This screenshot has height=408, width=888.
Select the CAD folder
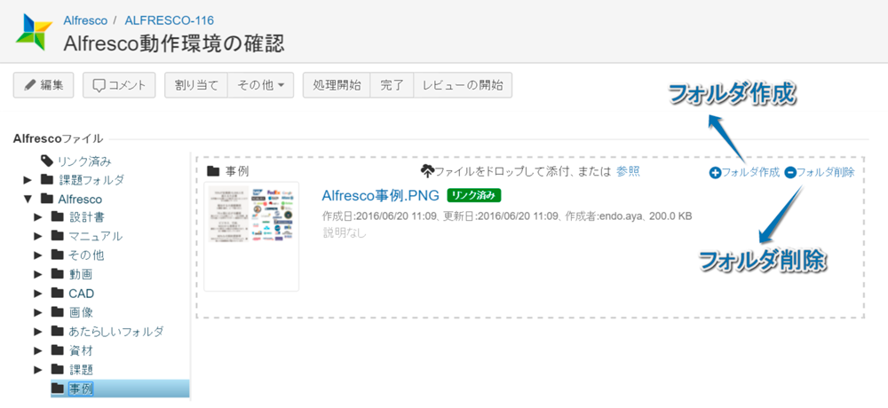[82, 293]
